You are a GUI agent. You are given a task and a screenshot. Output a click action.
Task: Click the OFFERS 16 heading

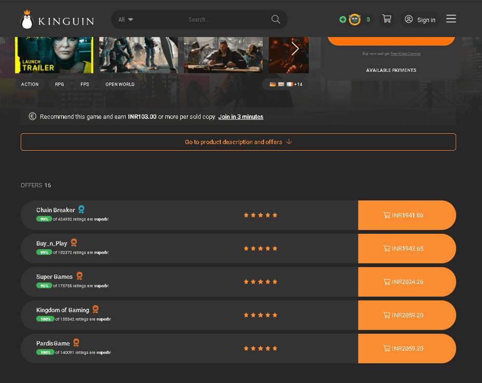click(x=36, y=185)
